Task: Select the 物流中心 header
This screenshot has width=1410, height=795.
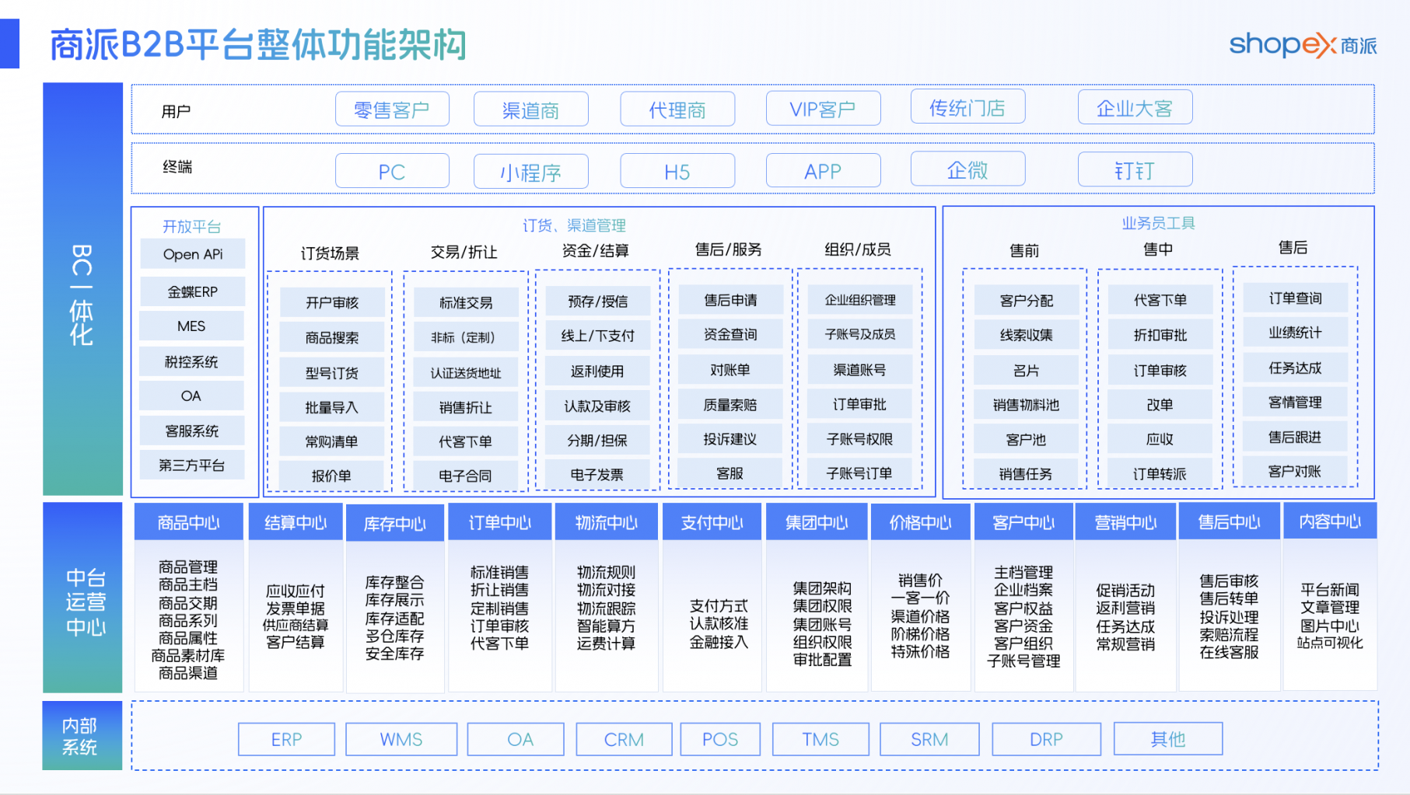Action: (x=607, y=522)
